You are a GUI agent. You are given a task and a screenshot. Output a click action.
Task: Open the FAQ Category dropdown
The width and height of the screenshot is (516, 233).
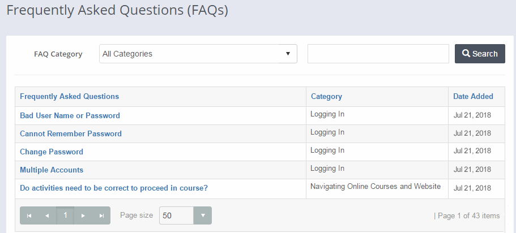[x=198, y=54]
